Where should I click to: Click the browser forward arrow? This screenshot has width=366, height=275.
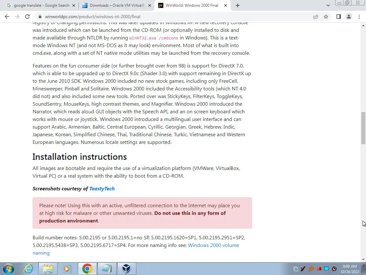[x=17, y=17]
